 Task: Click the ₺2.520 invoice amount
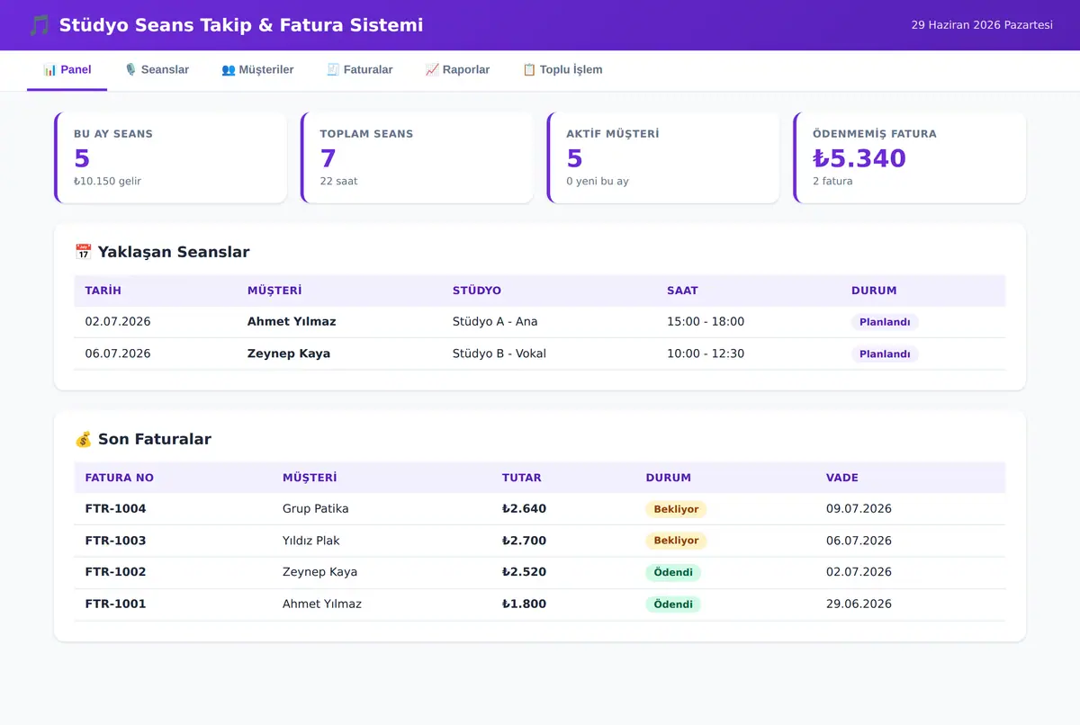pyautogui.click(x=524, y=572)
